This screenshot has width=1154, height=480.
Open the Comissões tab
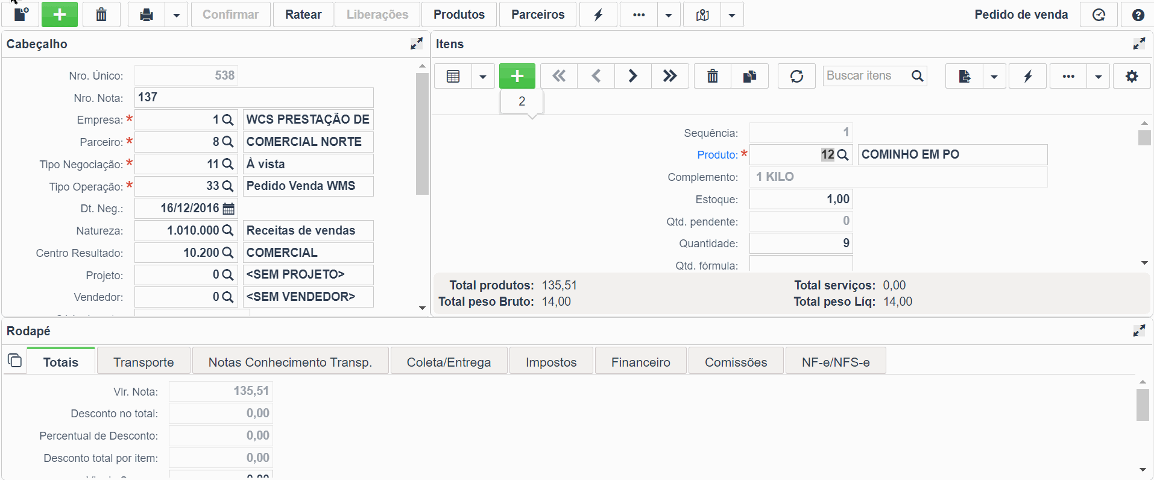coord(736,362)
